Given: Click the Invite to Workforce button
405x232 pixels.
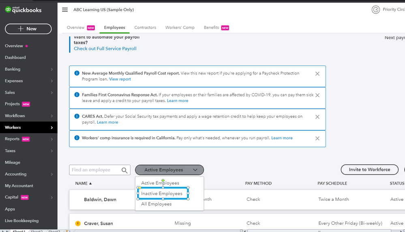Looking at the screenshot, I should click(369, 170).
